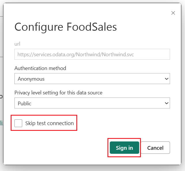Click the X icon in dialog corner
This screenshot has width=185, height=171.
173,13
